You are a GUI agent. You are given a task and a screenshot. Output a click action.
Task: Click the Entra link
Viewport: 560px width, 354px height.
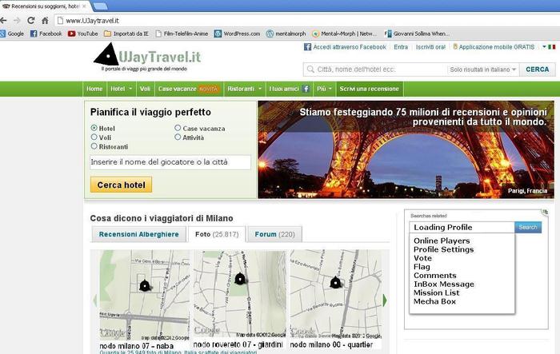tap(401, 47)
